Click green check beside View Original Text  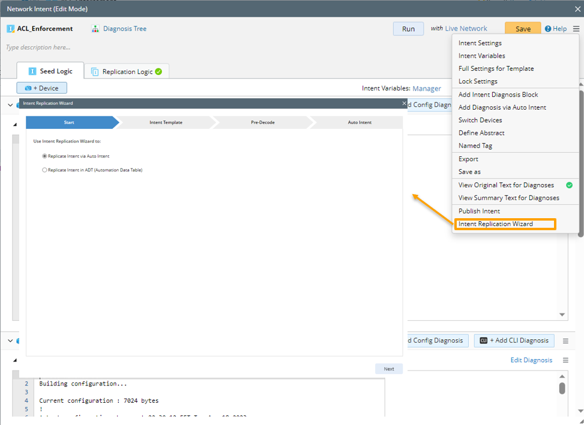click(x=569, y=185)
